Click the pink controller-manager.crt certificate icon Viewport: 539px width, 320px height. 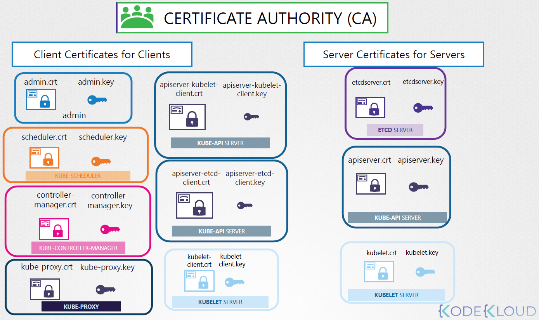54,229
